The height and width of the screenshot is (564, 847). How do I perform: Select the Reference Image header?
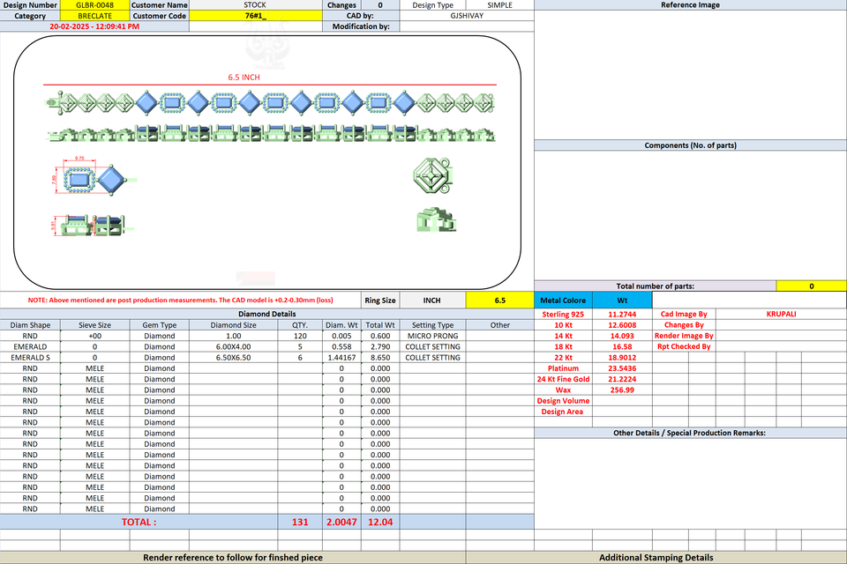coord(690,5)
